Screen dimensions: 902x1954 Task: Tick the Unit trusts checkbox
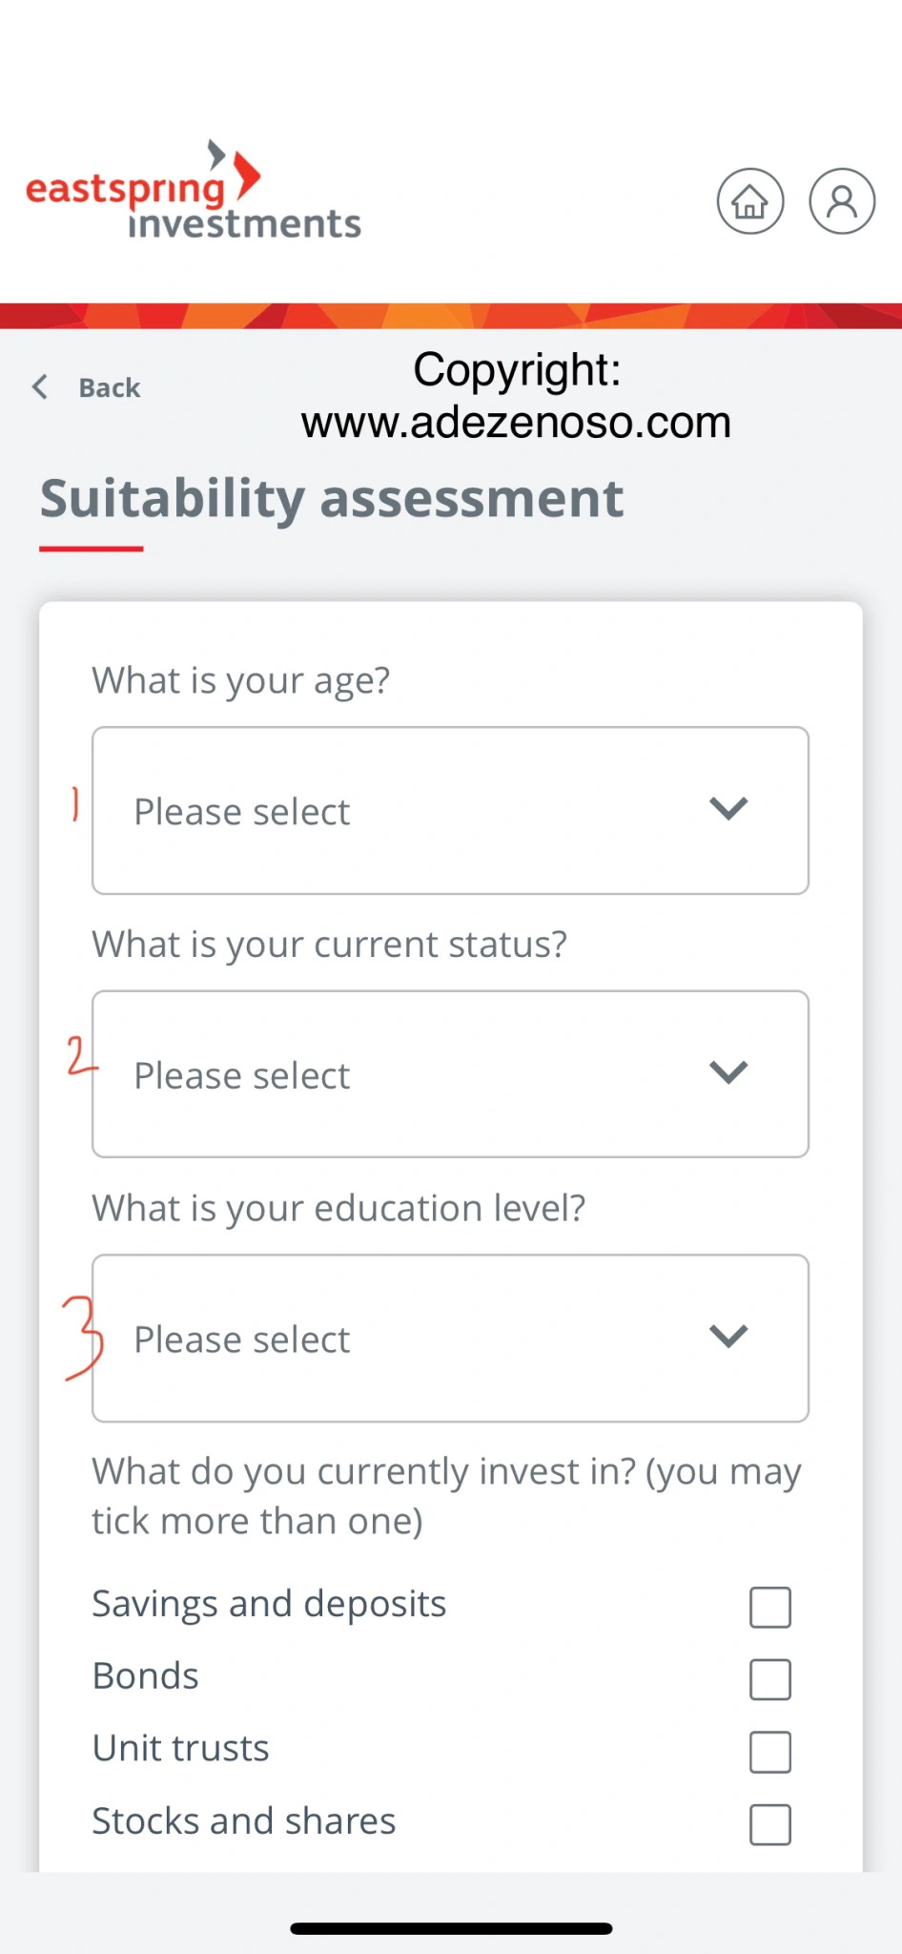point(770,1752)
